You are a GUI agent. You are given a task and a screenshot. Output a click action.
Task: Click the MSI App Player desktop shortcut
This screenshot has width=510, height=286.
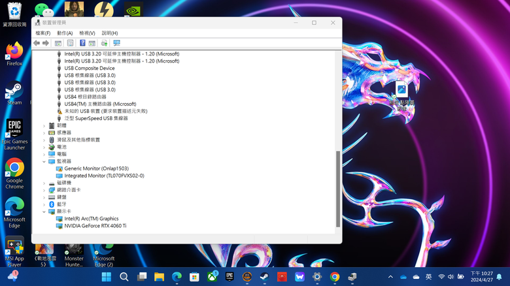[14, 251]
